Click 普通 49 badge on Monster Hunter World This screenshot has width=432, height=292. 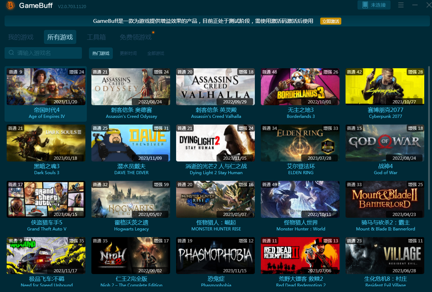270,184
